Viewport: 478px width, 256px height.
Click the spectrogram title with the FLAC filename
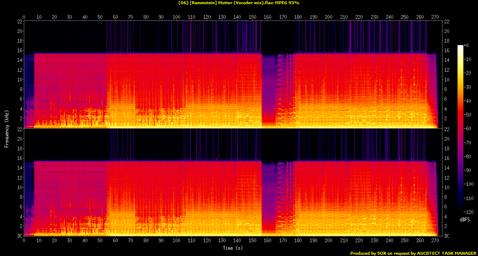click(x=239, y=3)
